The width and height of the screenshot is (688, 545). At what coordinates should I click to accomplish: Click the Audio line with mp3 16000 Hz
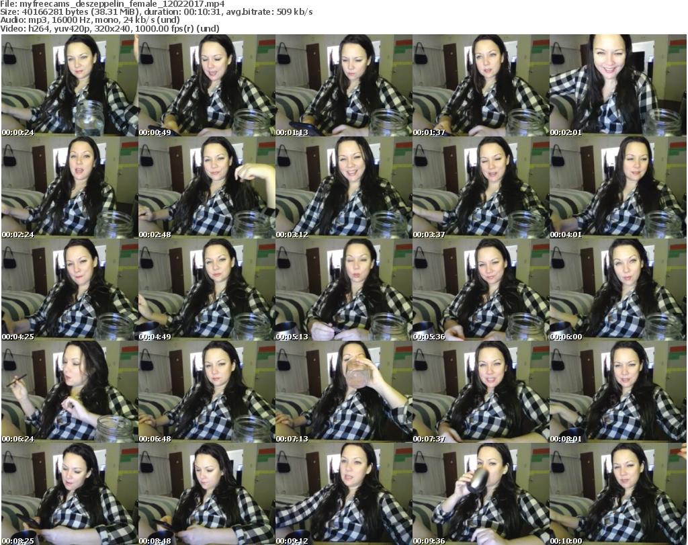tap(90, 20)
